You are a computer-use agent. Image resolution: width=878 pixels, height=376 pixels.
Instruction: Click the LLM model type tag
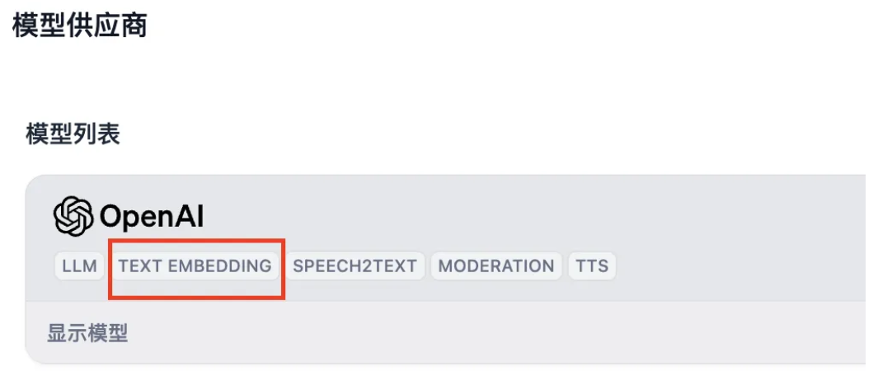pyautogui.click(x=79, y=266)
